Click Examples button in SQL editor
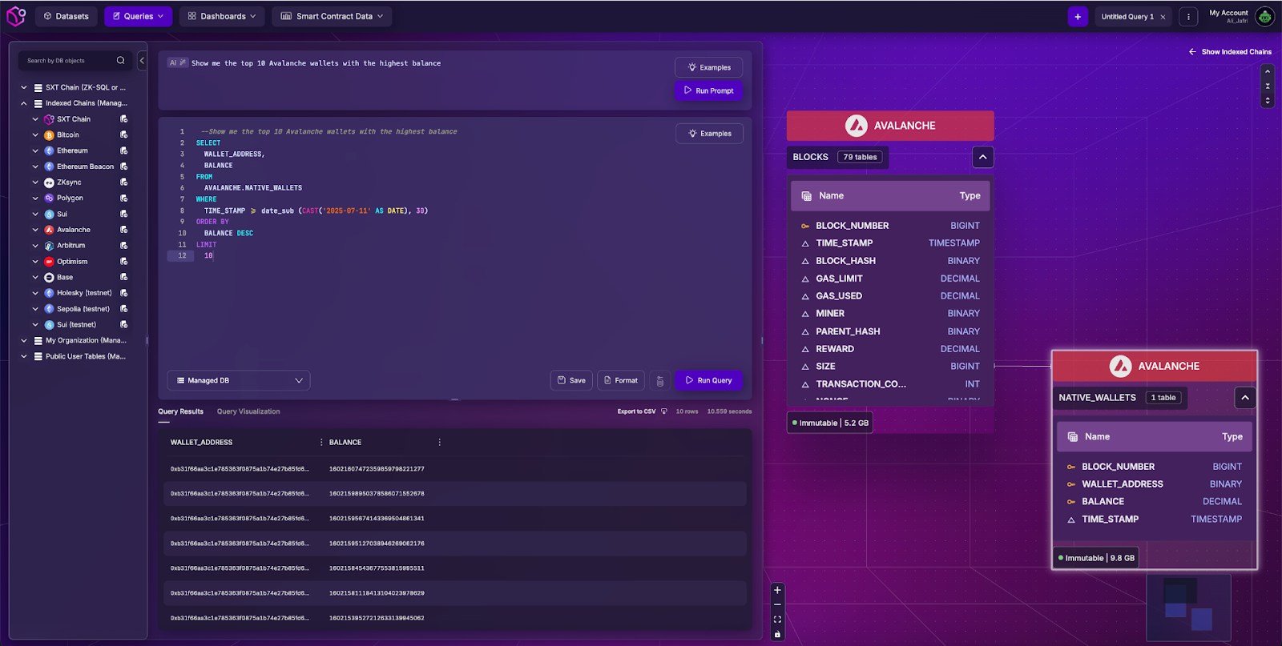The height and width of the screenshot is (646, 1282). point(710,134)
